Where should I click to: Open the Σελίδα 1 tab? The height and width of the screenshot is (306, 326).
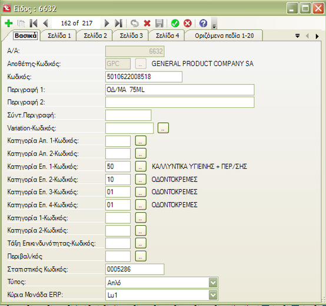click(x=59, y=35)
